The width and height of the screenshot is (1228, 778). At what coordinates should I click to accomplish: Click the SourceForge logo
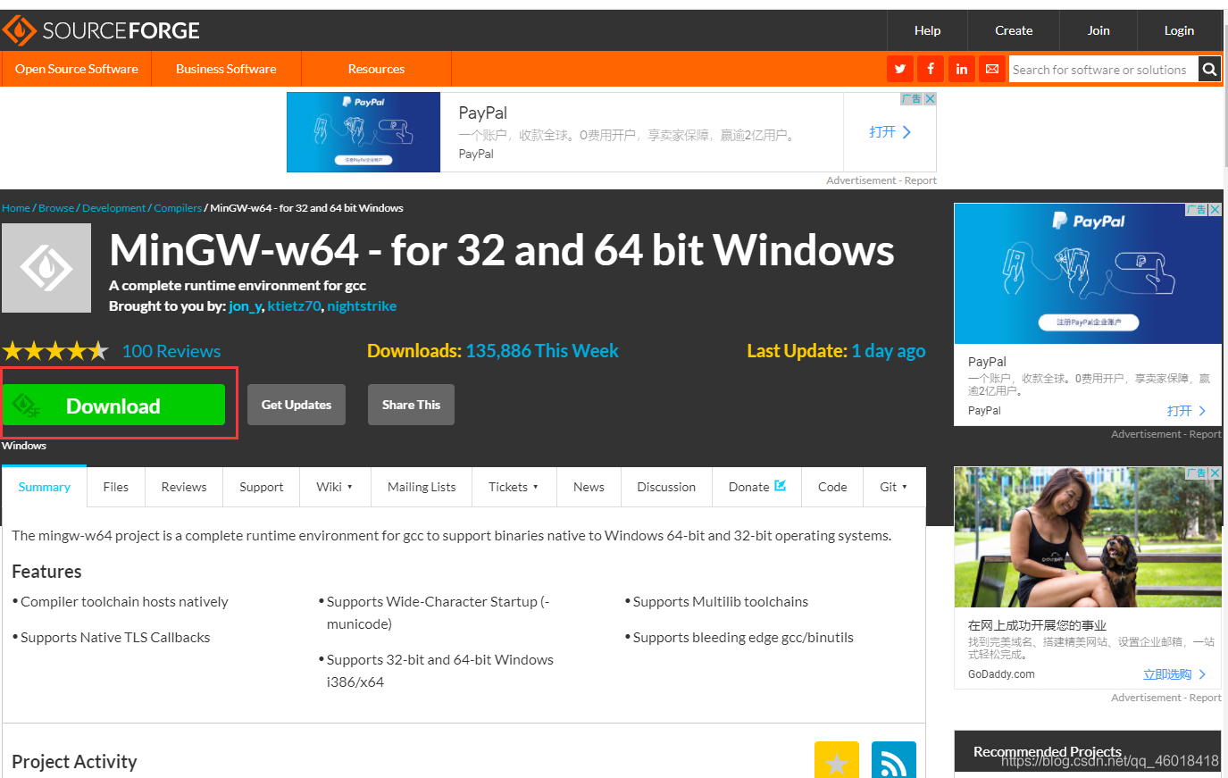tap(101, 30)
